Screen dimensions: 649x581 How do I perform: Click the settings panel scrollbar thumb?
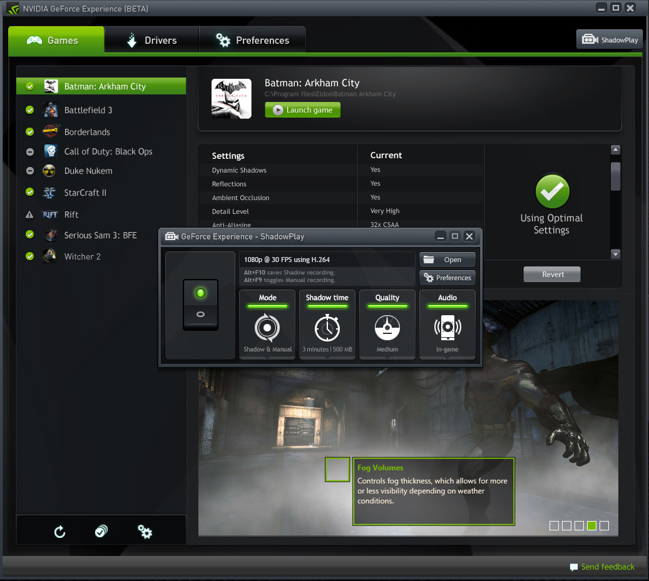(x=615, y=176)
